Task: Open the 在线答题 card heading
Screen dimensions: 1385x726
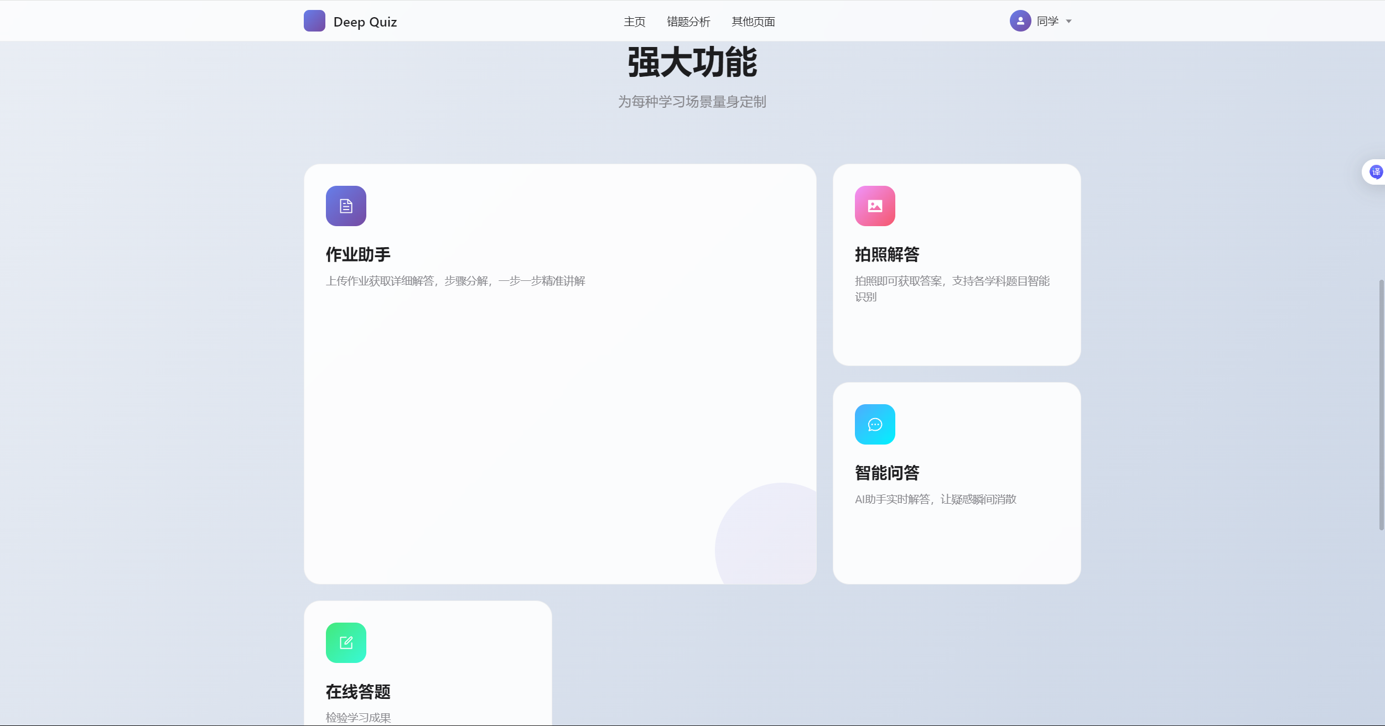Action: (x=358, y=691)
